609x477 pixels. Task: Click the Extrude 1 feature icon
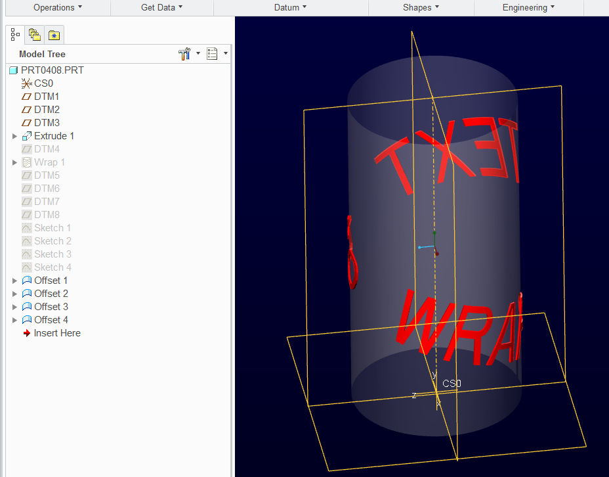[27, 136]
